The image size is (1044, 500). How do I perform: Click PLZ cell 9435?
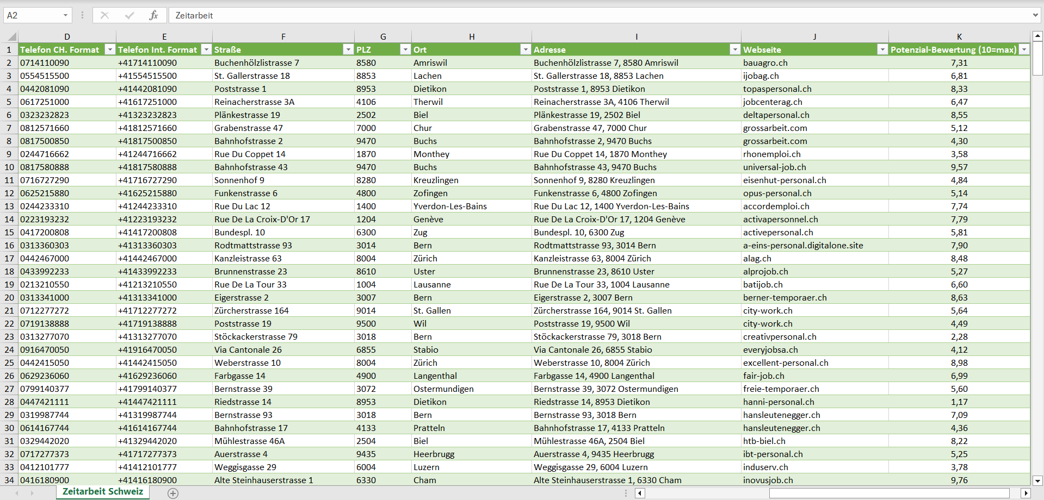(x=383, y=454)
